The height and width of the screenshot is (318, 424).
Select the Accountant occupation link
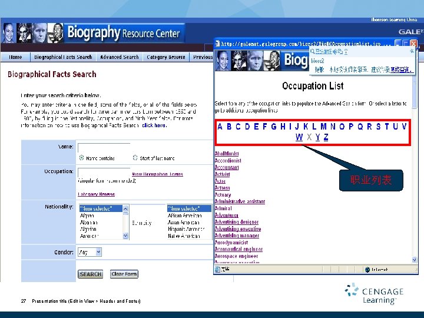[227, 167]
